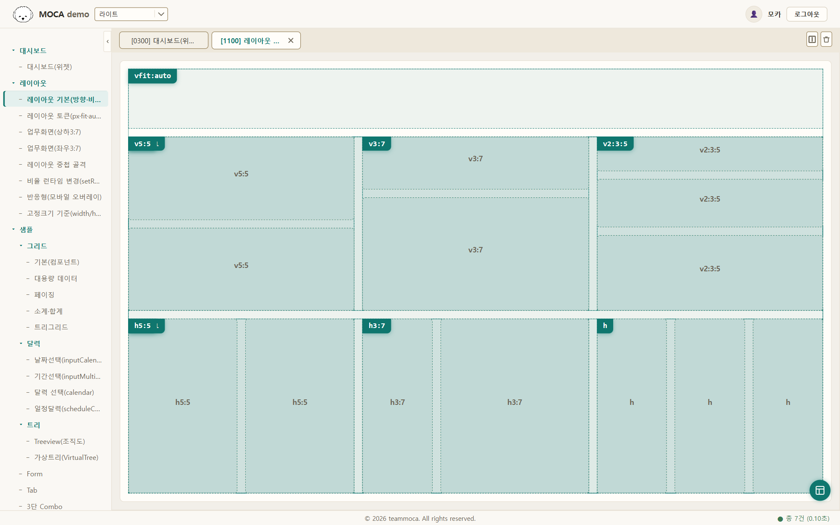The width and height of the screenshot is (840, 525).
Task: Open 비율 런타임 변경(setR... menu item
Action: pyautogui.click(x=63, y=181)
